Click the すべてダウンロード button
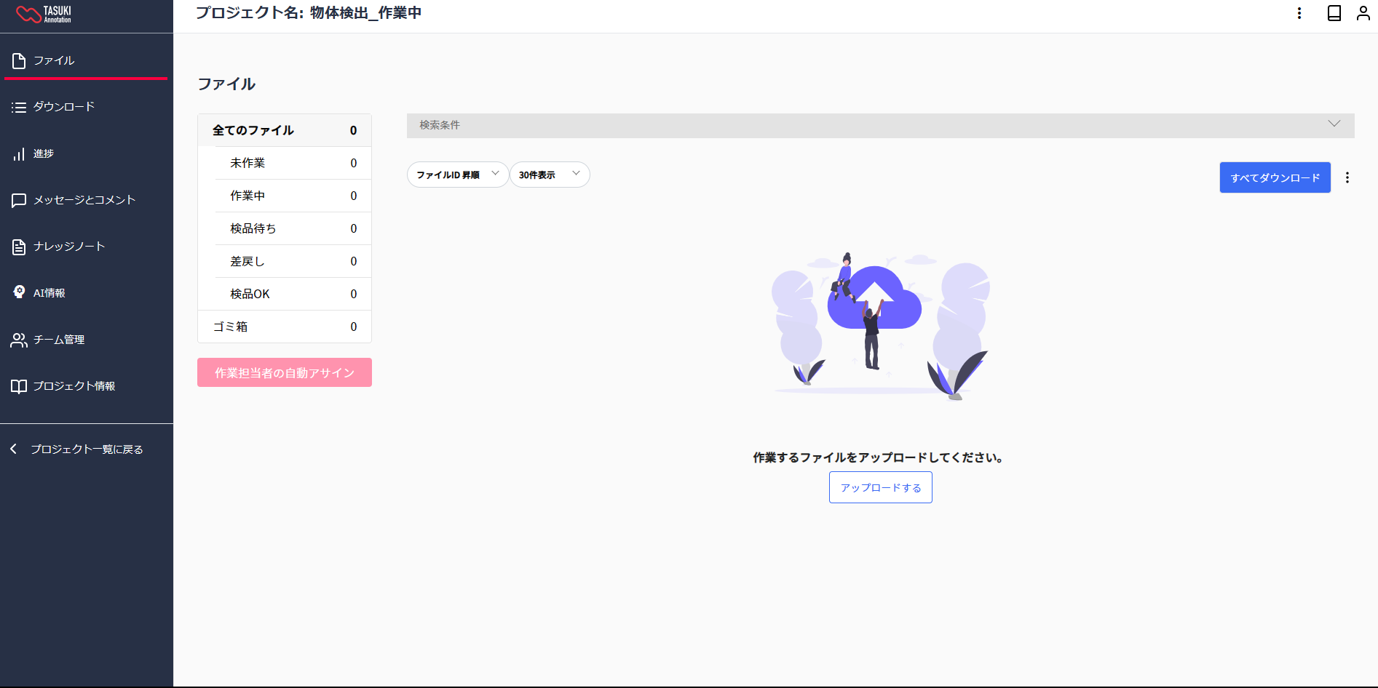The height and width of the screenshot is (688, 1378). pos(1275,177)
